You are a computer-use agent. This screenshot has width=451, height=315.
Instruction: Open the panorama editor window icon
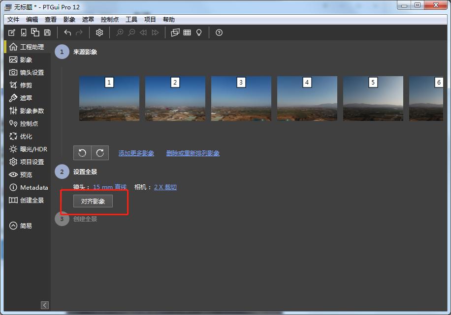pos(175,32)
